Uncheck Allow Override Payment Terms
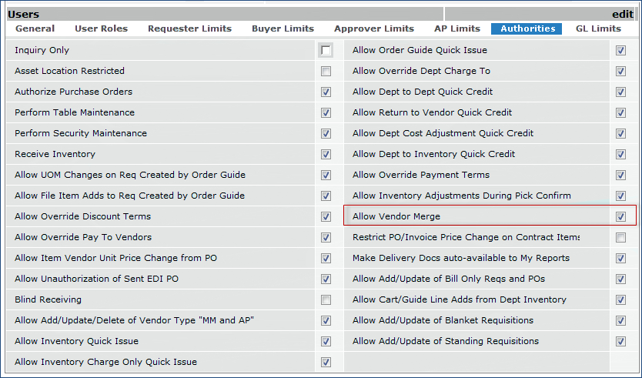 coord(621,176)
